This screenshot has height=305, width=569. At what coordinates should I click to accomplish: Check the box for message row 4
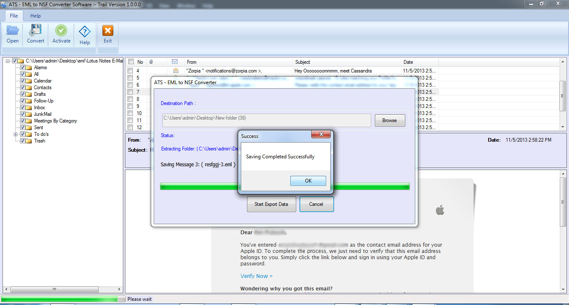tap(130, 71)
